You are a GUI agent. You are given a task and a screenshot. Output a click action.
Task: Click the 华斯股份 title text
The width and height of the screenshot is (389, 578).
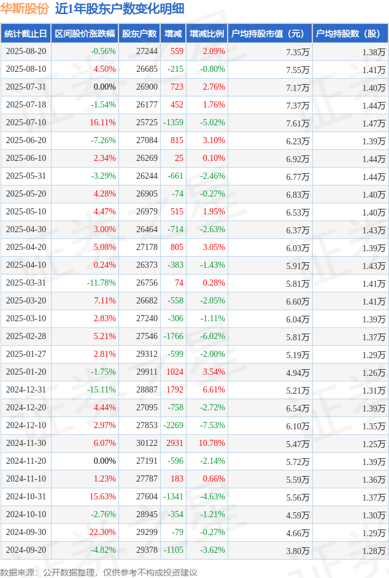(25, 9)
